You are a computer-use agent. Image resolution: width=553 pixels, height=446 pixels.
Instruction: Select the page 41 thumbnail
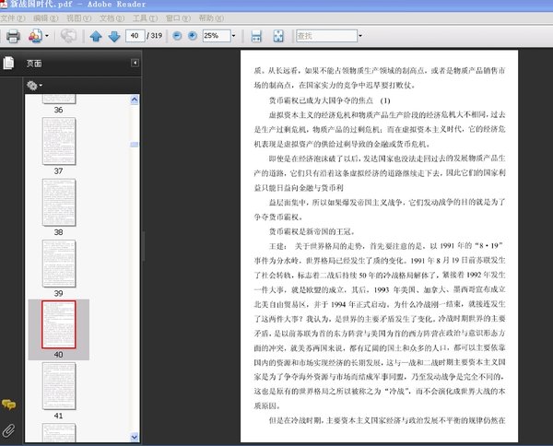pos(59,386)
